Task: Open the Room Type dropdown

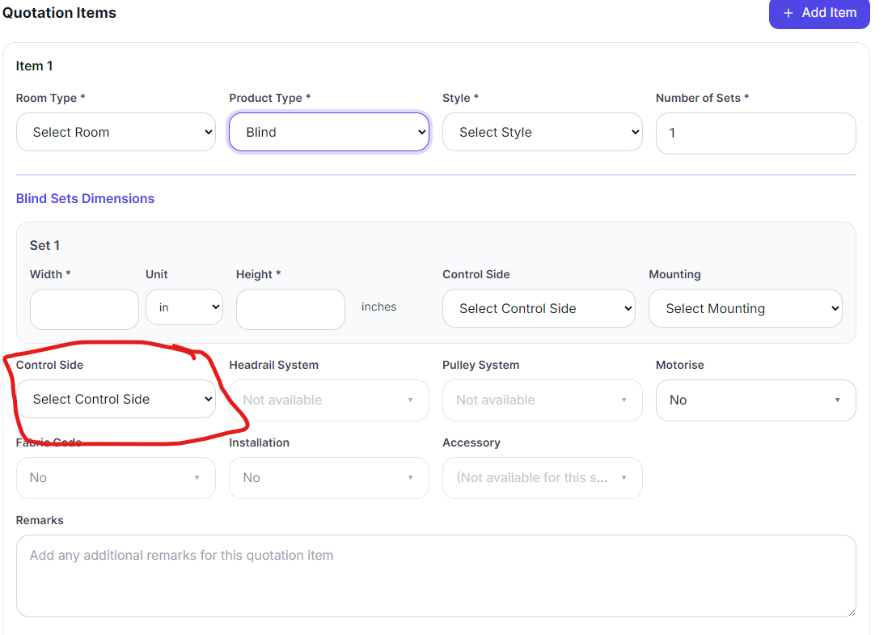Action: (116, 133)
